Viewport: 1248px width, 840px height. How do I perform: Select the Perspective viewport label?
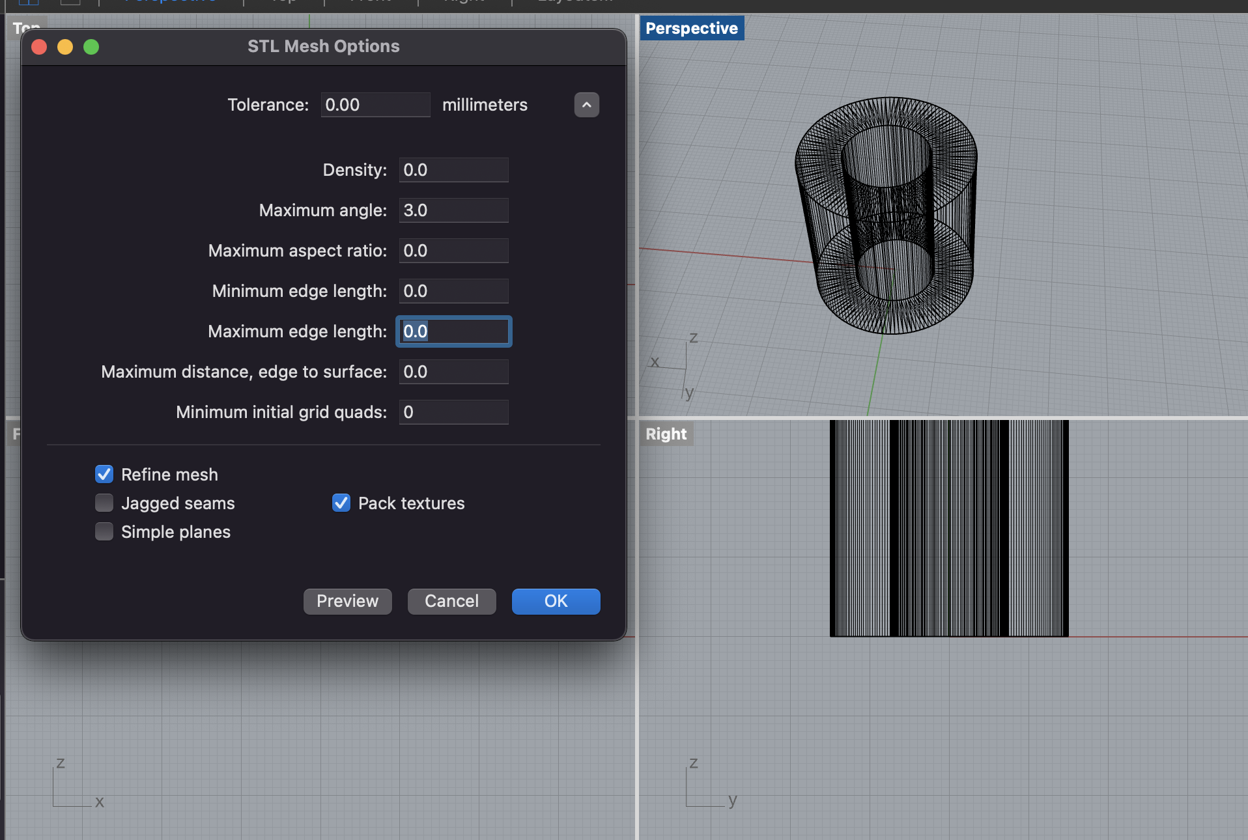coord(692,28)
